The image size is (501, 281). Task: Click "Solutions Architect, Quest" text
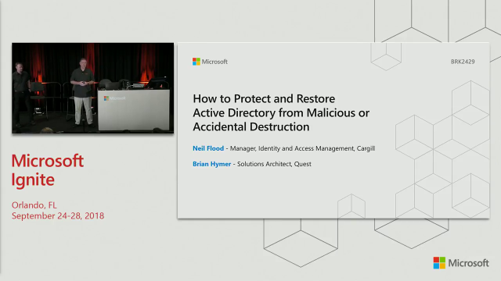pyautogui.click(x=274, y=164)
